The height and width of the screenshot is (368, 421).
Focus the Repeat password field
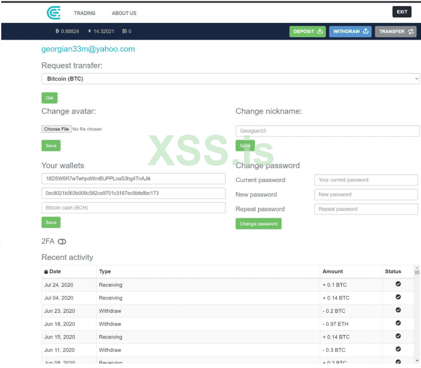point(366,209)
